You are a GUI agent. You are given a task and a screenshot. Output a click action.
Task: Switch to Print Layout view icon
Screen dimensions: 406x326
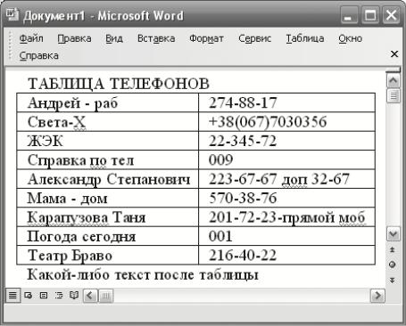[44, 295]
